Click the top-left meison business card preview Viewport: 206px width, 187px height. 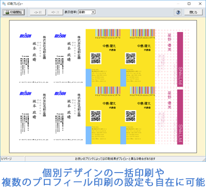click(33, 58)
